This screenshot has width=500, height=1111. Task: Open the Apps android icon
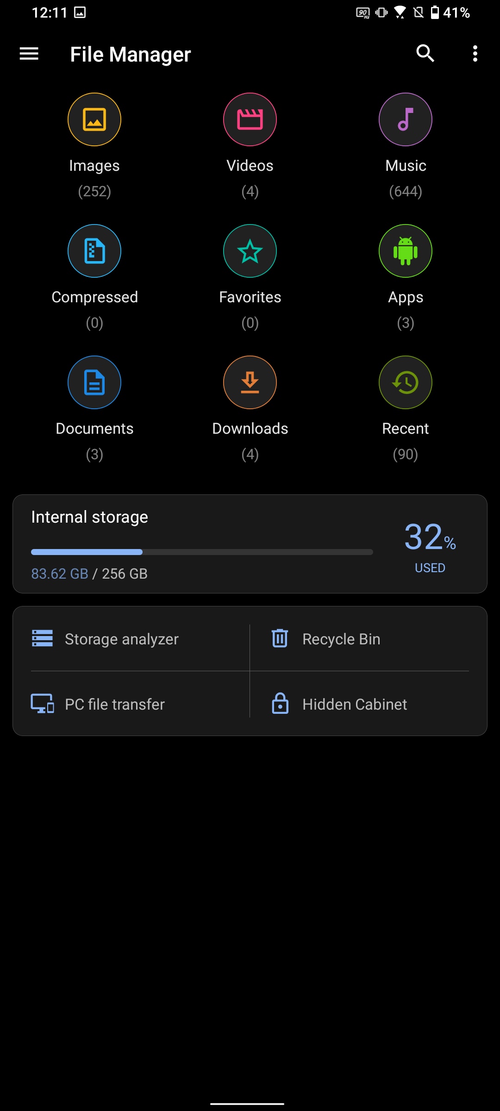406,251
